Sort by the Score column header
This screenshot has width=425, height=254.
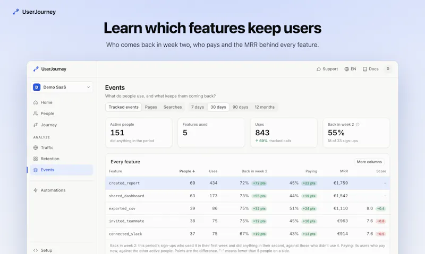coord(381,171)
